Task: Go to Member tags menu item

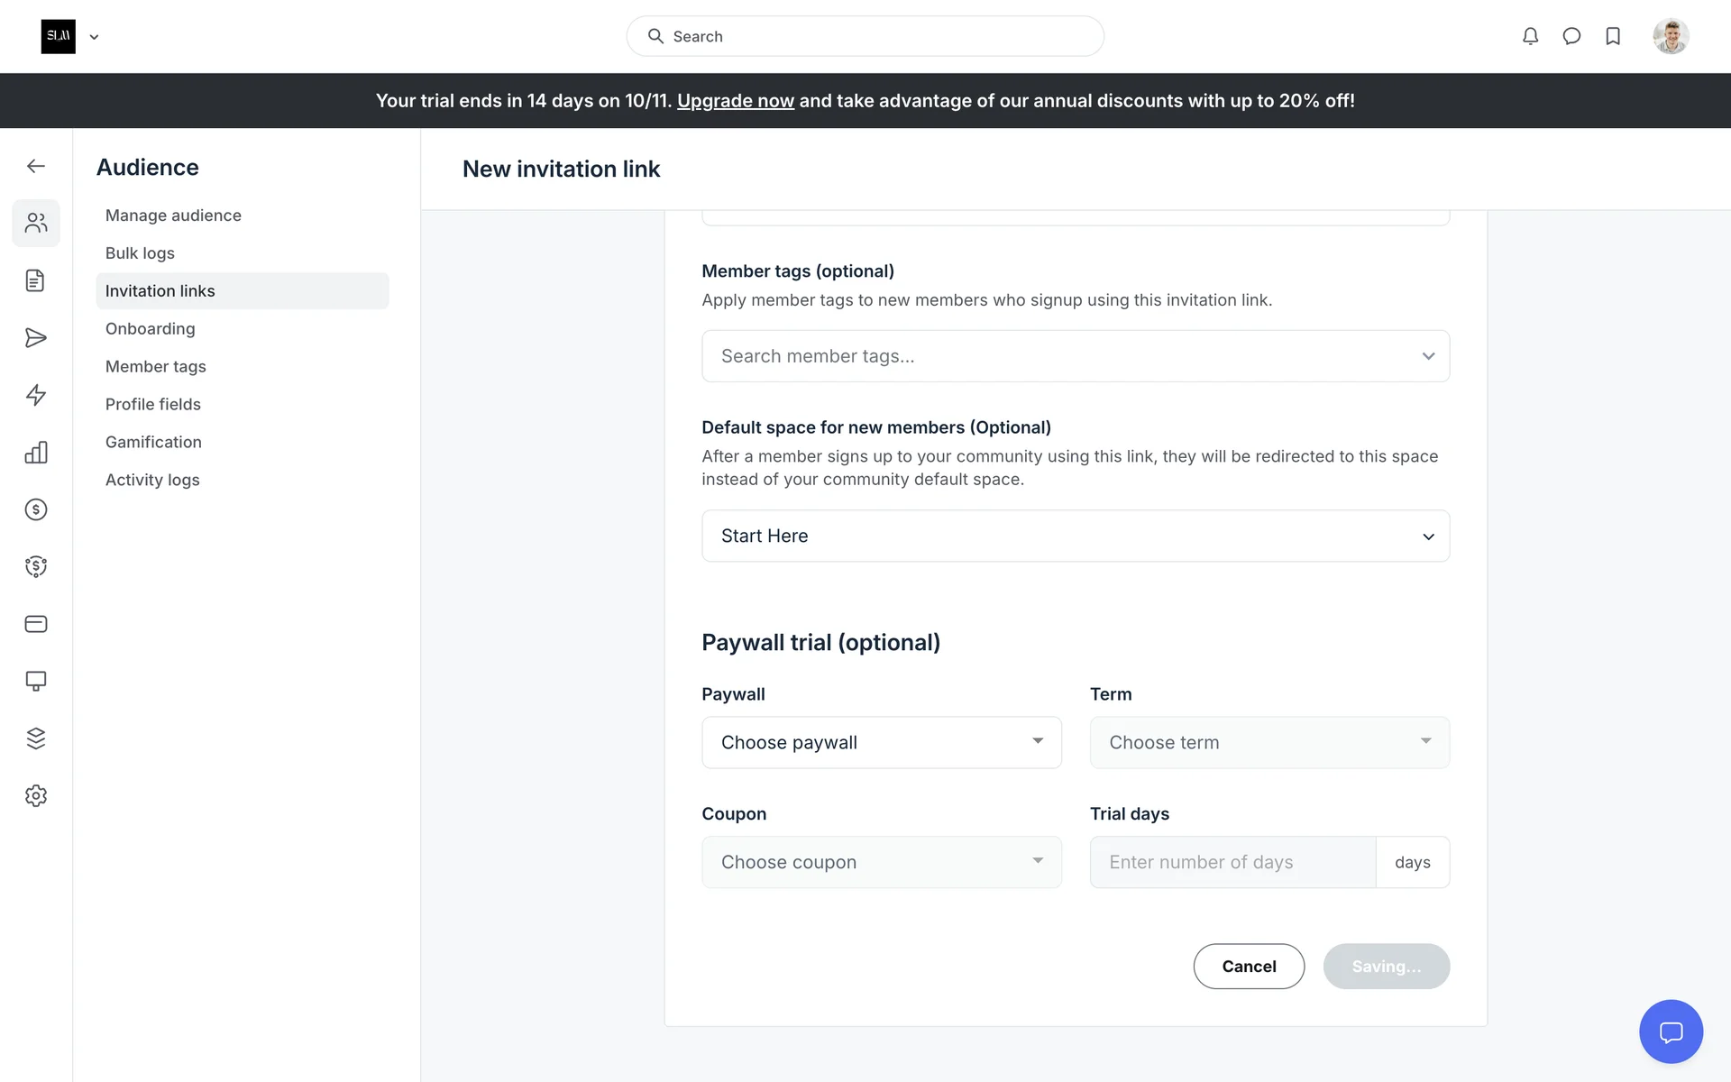Action: [x=155, y=366]
